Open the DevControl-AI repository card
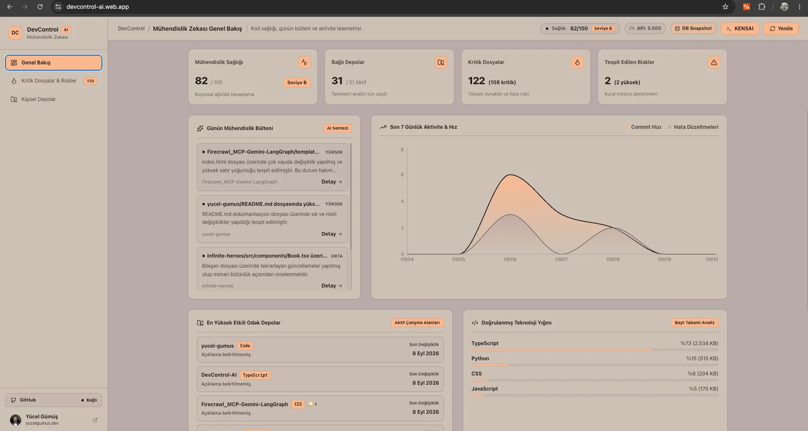Viewport: 808px width, 431px height. click(320, 379)
